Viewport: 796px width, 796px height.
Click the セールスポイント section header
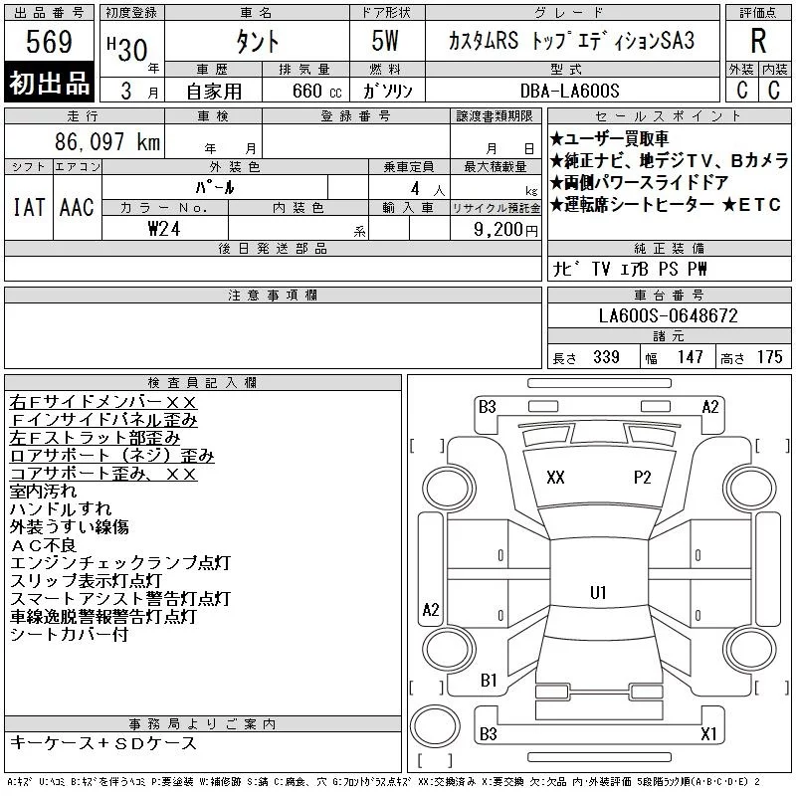pyautogui.click(x=669, y=116)
